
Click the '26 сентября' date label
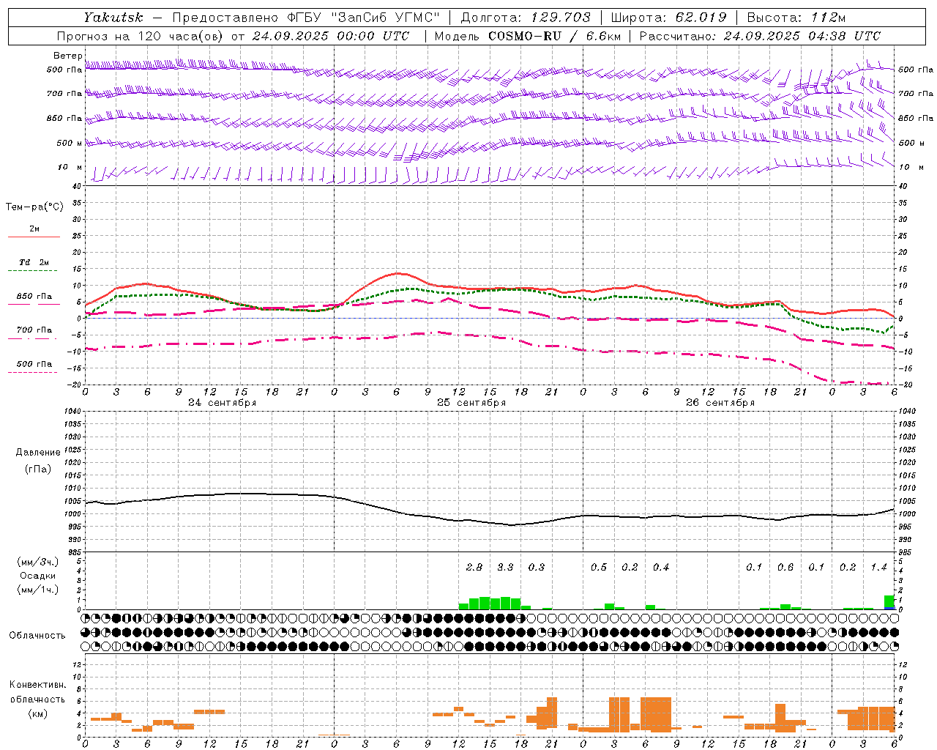click(x=720, y=403)
